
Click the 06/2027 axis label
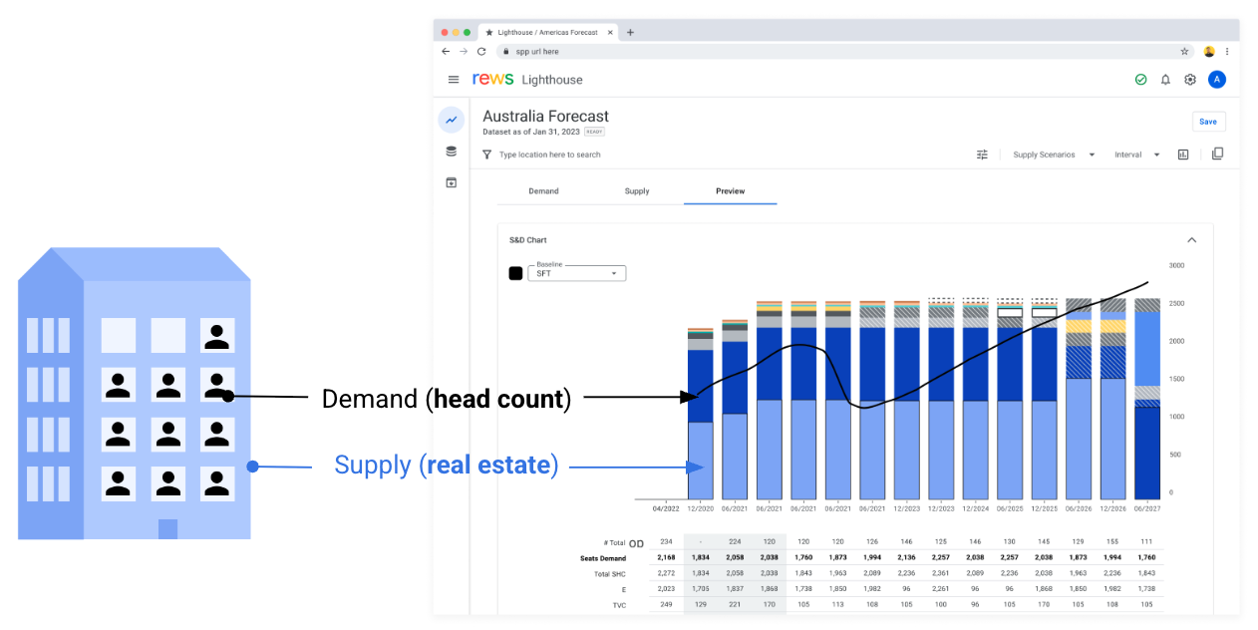click(1146, 508)
